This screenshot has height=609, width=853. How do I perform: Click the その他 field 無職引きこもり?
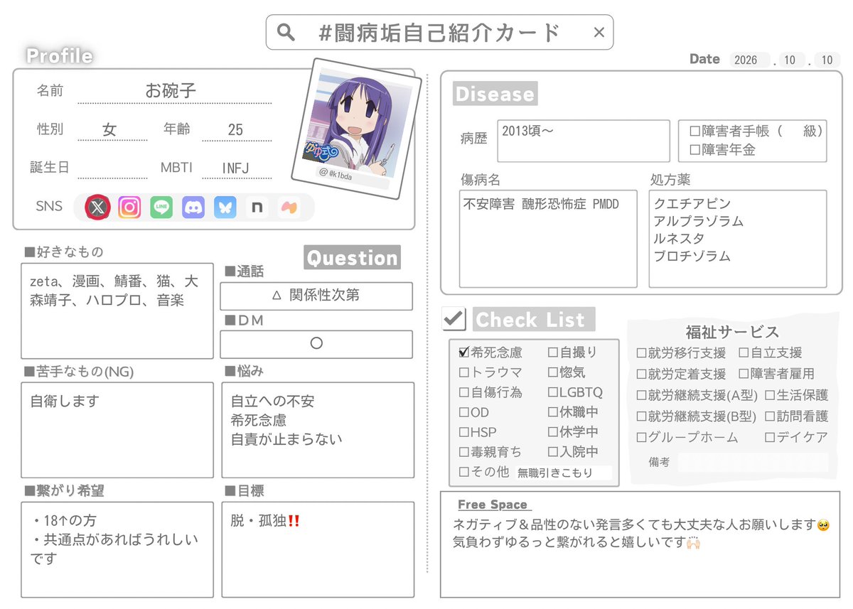click(564, 473)
